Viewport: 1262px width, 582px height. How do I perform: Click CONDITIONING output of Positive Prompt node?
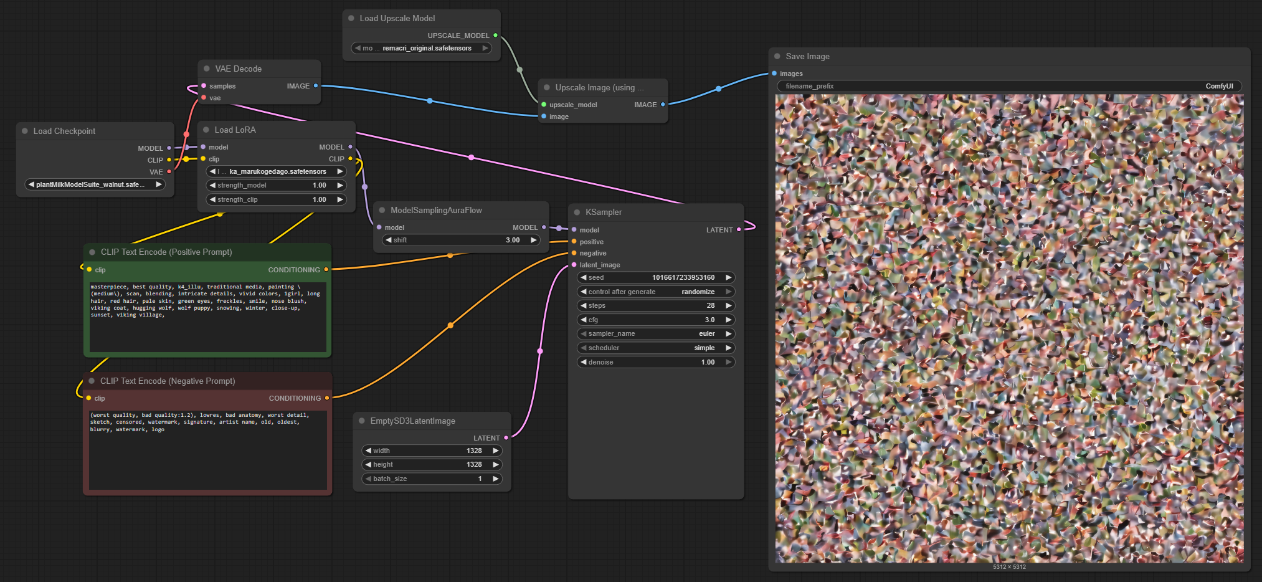click(326, 270)
